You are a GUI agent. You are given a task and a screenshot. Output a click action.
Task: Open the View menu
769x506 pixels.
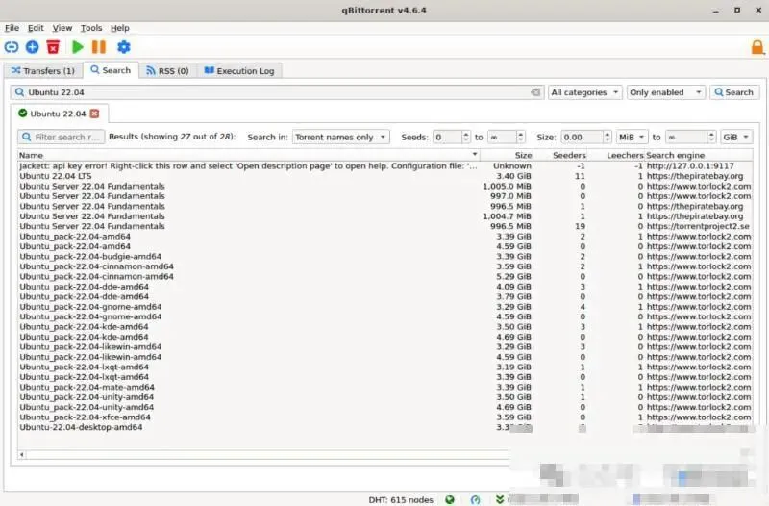(x=62, y=28)
